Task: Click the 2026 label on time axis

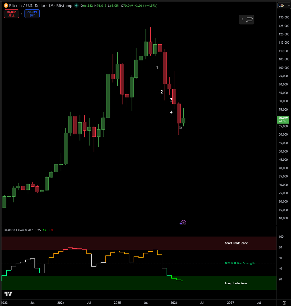Action: click(x=174, y=303)
